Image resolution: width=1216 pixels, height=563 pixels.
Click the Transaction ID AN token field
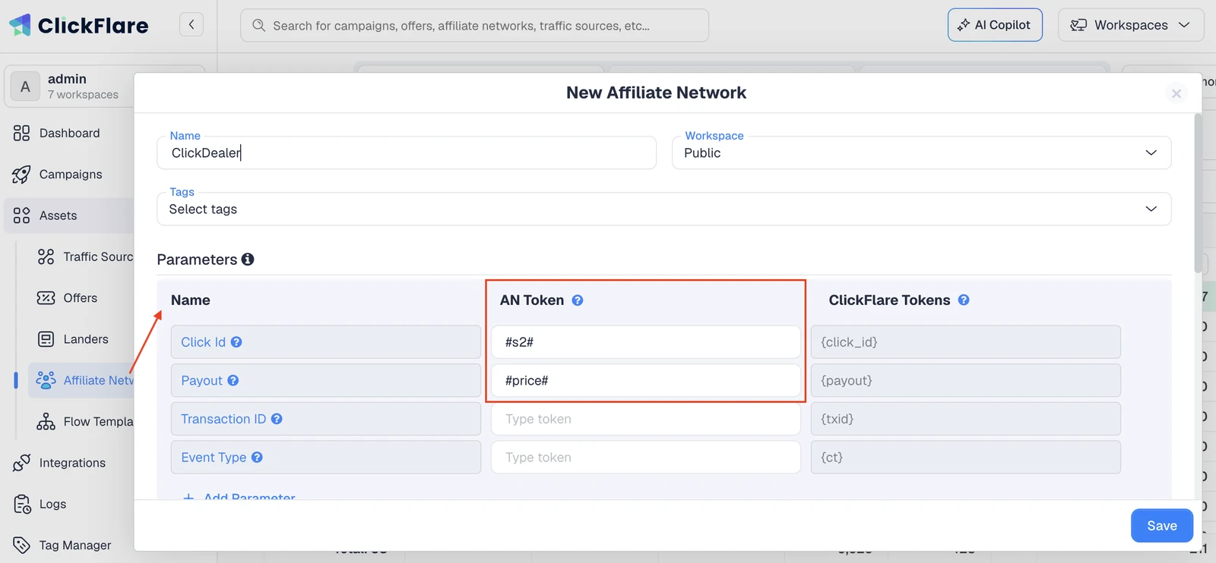coord(646,419)
